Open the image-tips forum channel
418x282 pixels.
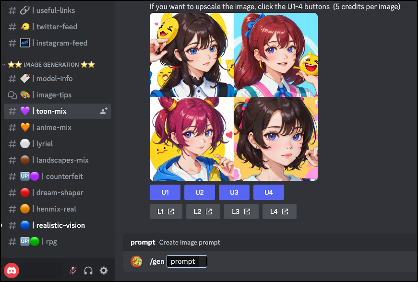[x=57, y=95]
